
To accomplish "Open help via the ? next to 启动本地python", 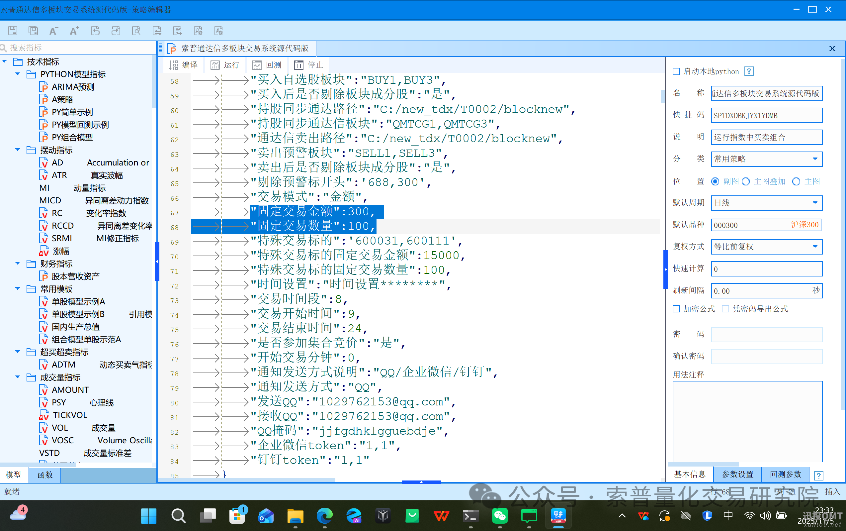I will pyautogui.click(x=749, y=71).
